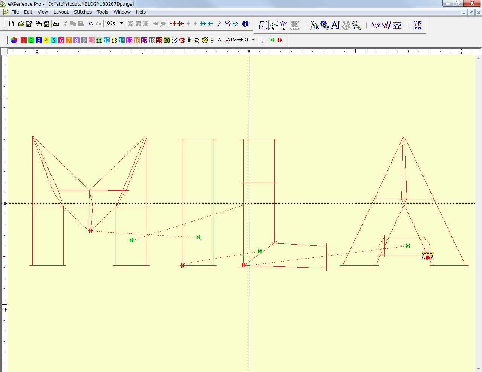Screen dimensions: 482x372
Task: Open the File menu
Action: click(15, 12)
